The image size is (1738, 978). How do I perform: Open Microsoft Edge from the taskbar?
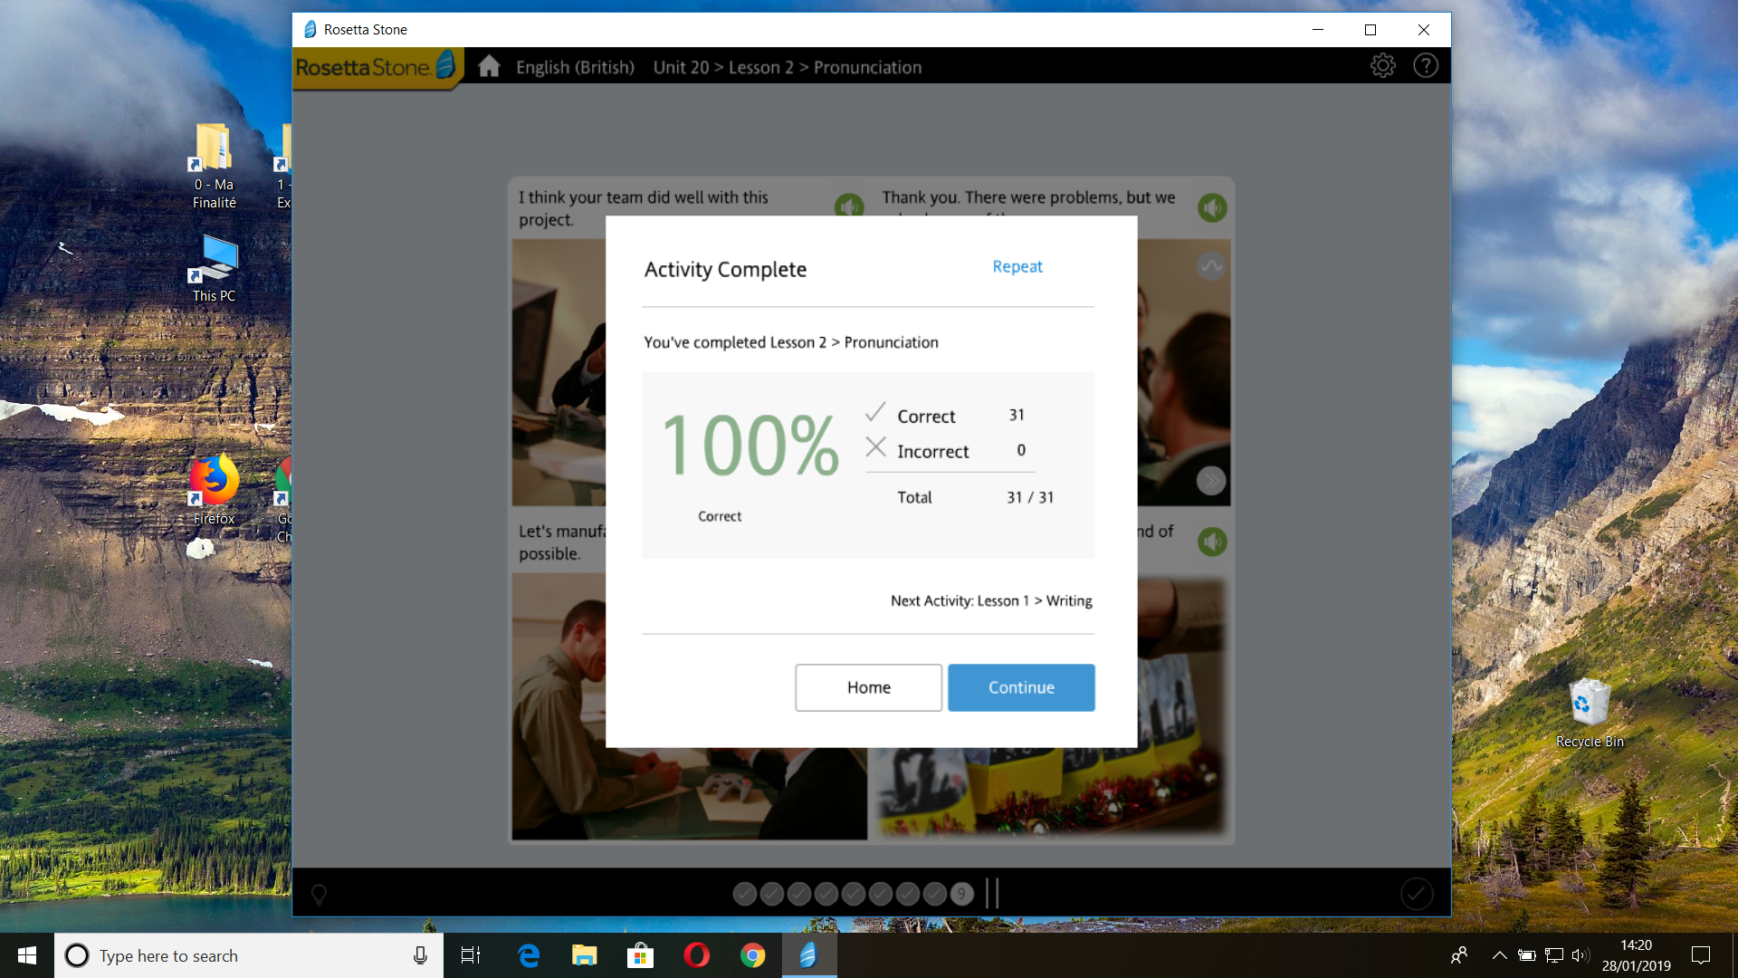tap(529, 955)
